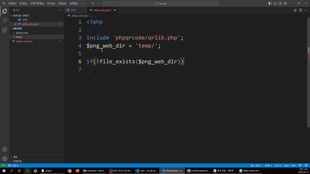Open editor more actions ellipsis
This screenshot has width=310, height=174.
[x=306, y=10]
